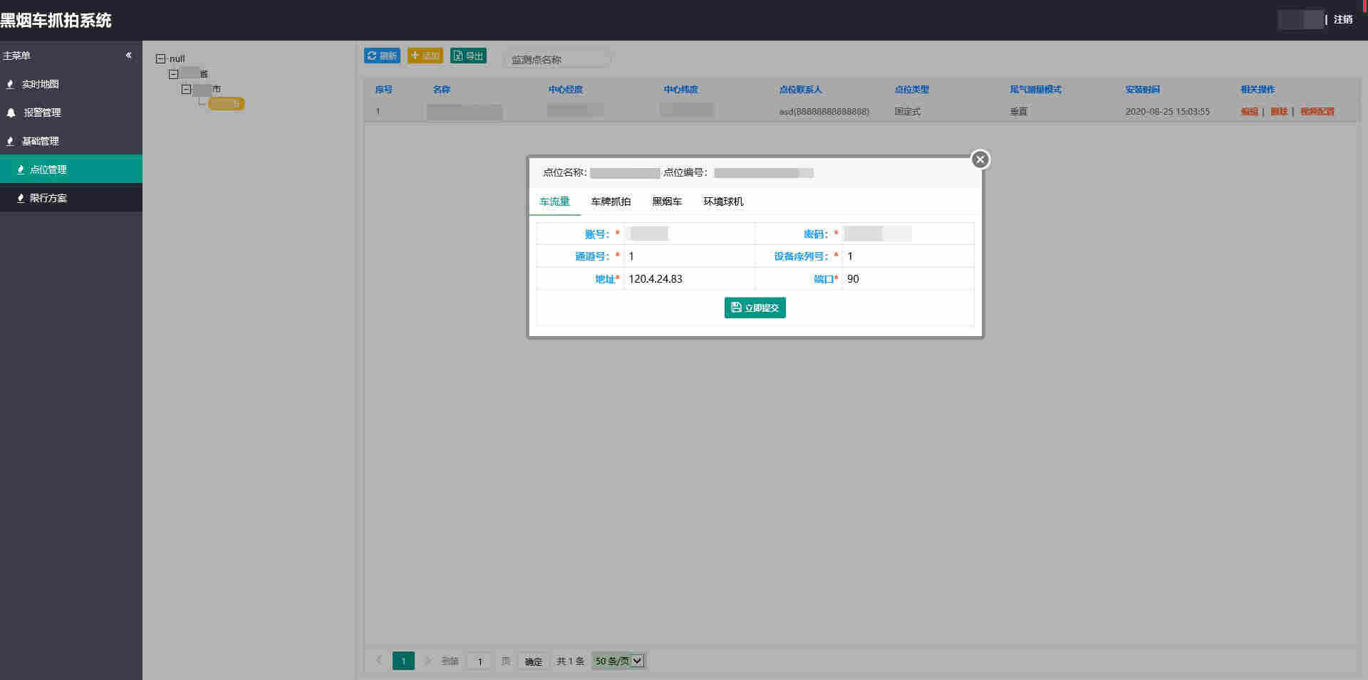Expand the 基础管理 menu section
1368x680 pixels.
coord(40,141)
